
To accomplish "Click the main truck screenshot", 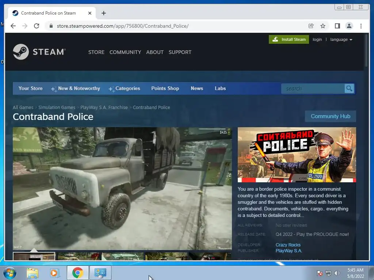I will tap(122, 188).
